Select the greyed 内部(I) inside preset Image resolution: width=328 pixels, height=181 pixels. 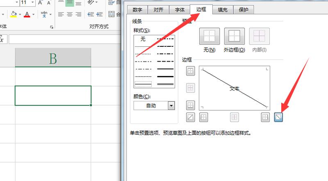click(x=260, y=36)
